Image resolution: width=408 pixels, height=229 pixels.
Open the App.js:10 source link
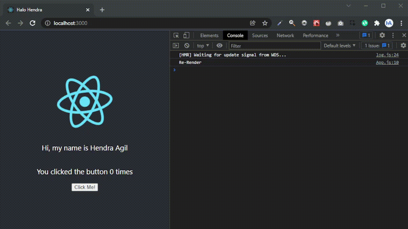[x=387, y=62]
